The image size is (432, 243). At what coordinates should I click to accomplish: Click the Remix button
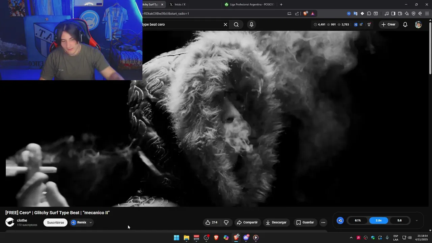[x=79, y=222]
